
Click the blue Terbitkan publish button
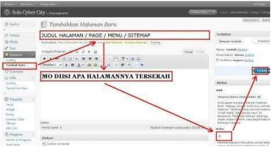pos(261,71)
